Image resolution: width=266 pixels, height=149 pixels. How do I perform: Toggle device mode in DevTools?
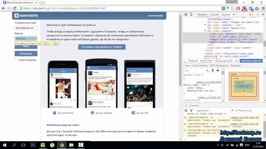coord(191,14)
